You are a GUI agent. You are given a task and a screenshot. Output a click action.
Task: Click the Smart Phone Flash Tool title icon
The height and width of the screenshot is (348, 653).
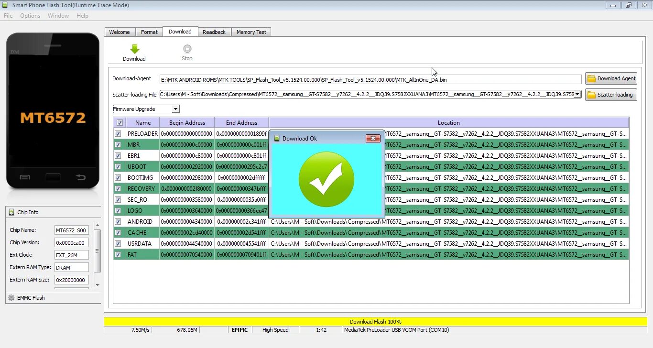coord(6,5)
